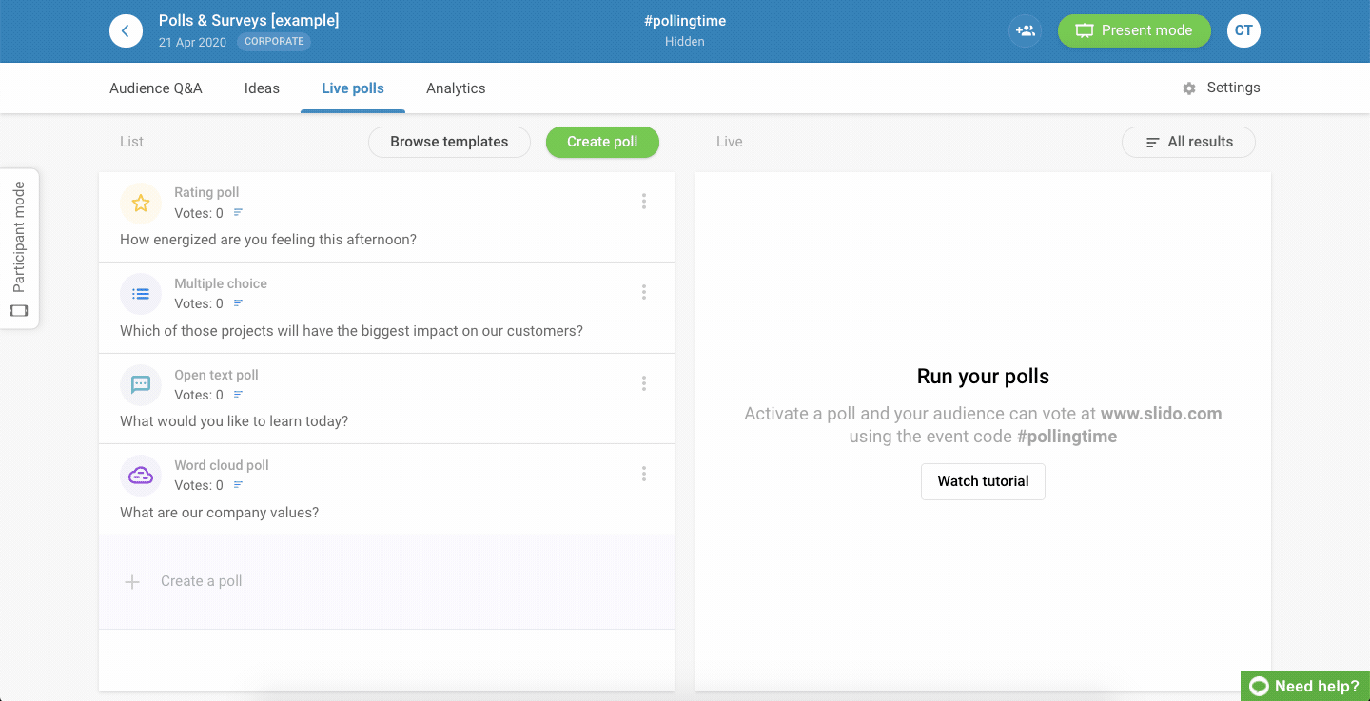Click the Multiple choice list icon
This screenshot has height=701, width=1370.
click(141, 294)
